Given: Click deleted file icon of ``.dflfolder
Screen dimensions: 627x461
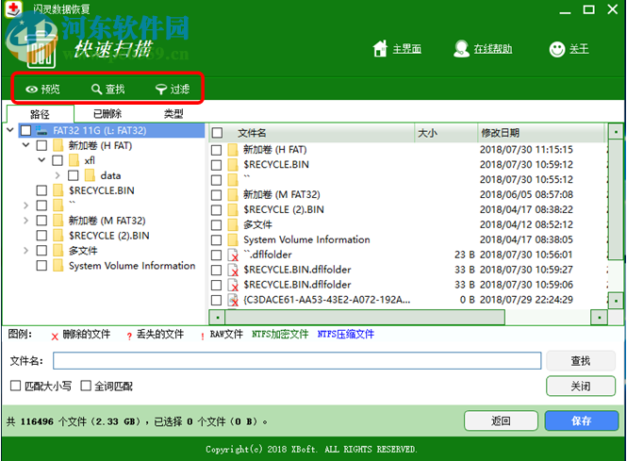Looking at the screenshot, I should tap(233, 255).
